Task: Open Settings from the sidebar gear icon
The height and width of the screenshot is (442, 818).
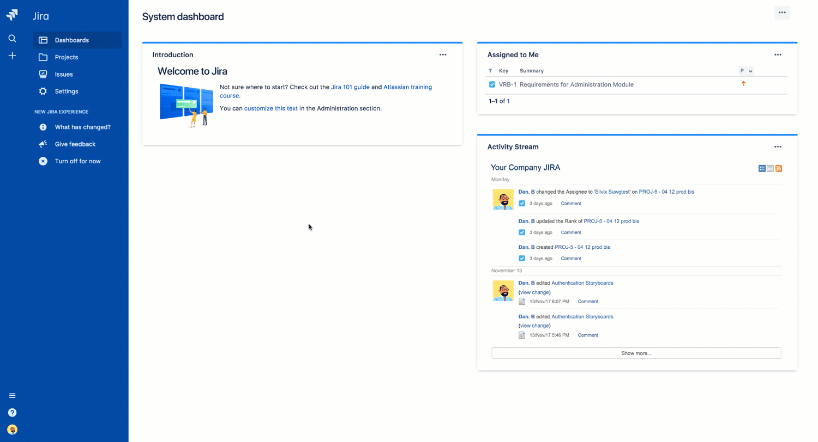Action: point(66,91)
